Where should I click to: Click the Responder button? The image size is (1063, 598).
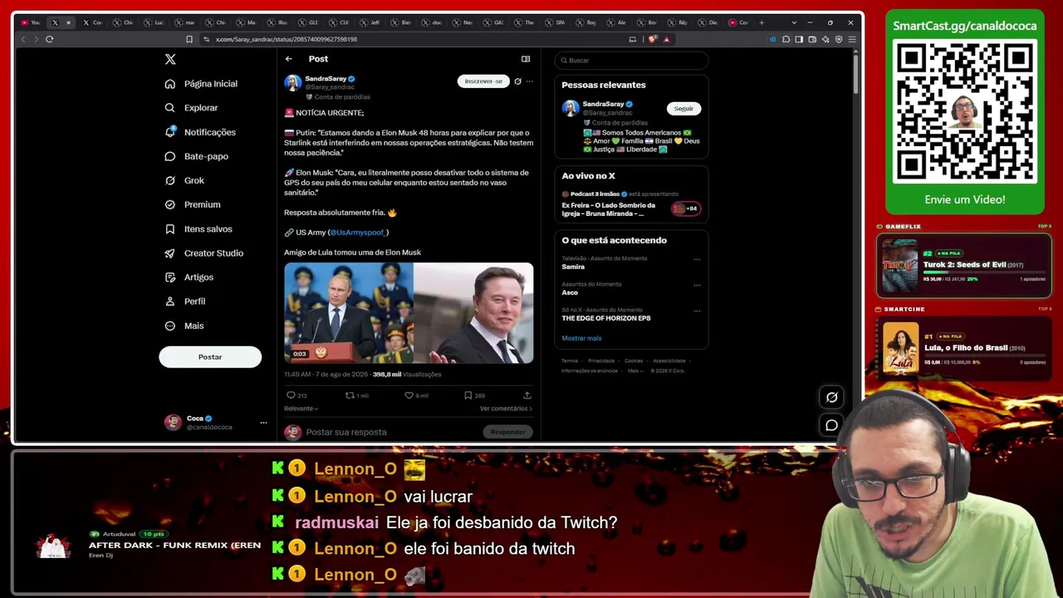click(507, 432)
